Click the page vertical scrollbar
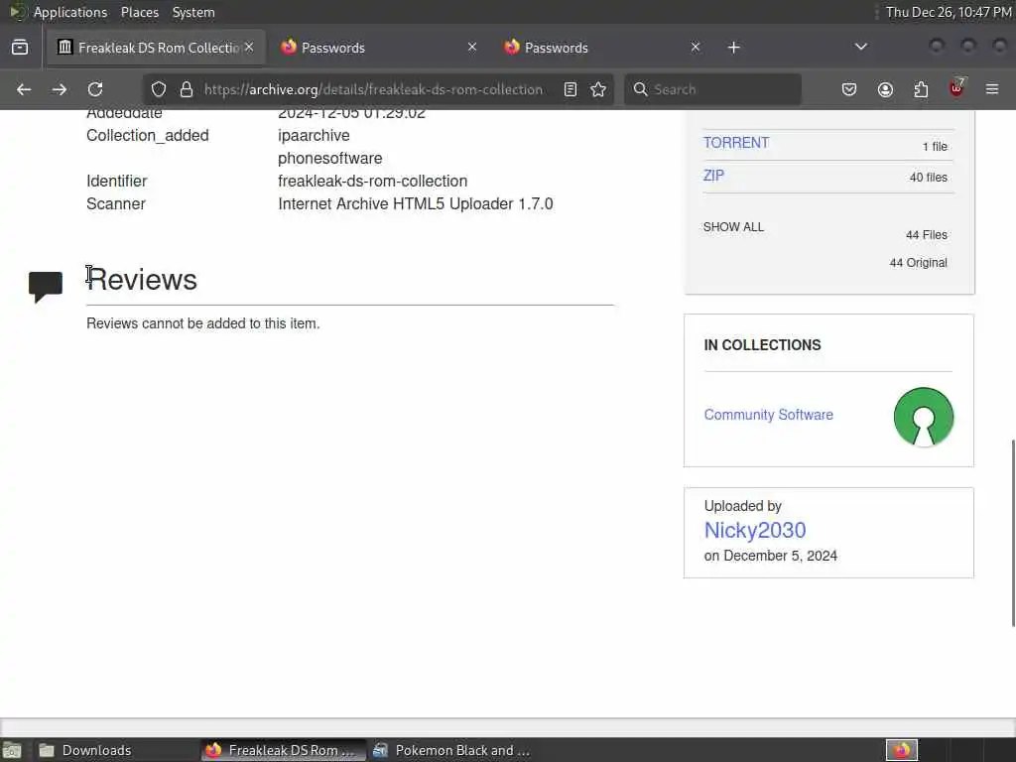 [1013, 533]
